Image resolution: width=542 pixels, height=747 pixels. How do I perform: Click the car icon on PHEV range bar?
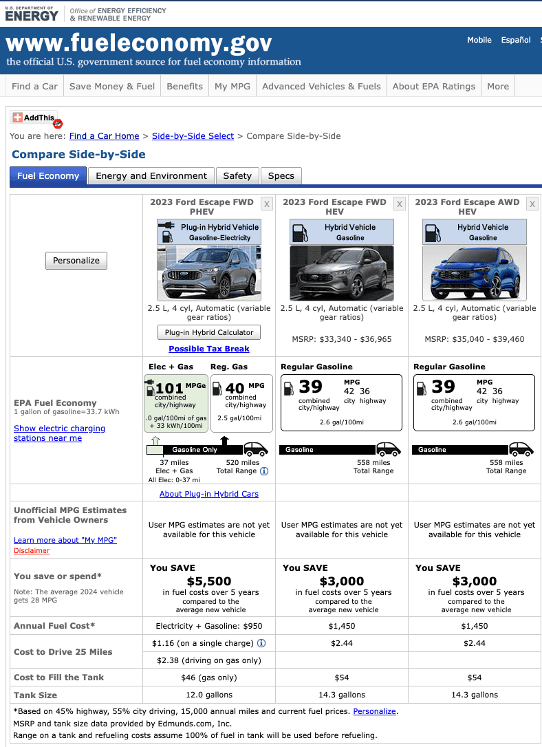point(256,448)
